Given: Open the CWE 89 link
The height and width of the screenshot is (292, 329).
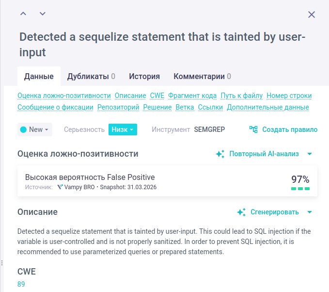Looking at the screenshot, I should point(21,284).
